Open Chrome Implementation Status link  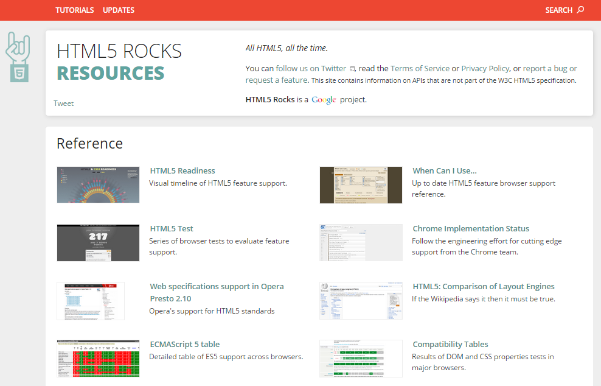point(471,229)
